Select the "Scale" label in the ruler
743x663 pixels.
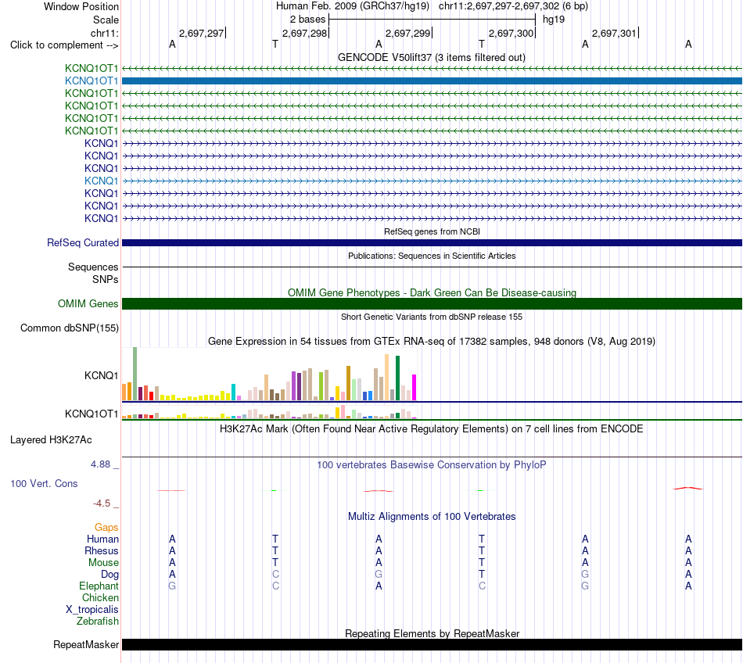point(106,20)
